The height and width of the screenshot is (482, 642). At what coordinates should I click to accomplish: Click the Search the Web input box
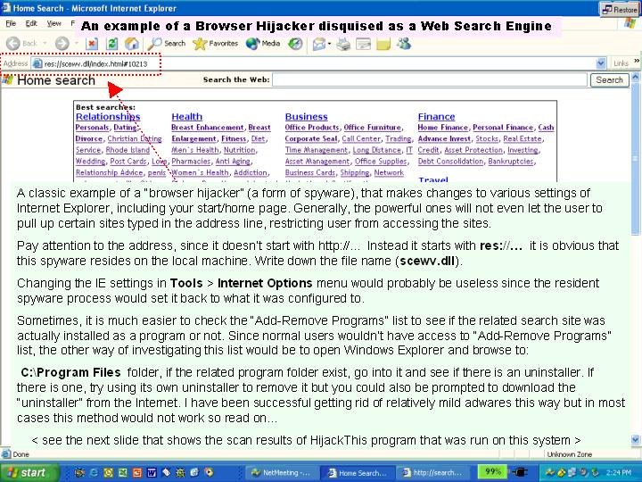(430, 80)
